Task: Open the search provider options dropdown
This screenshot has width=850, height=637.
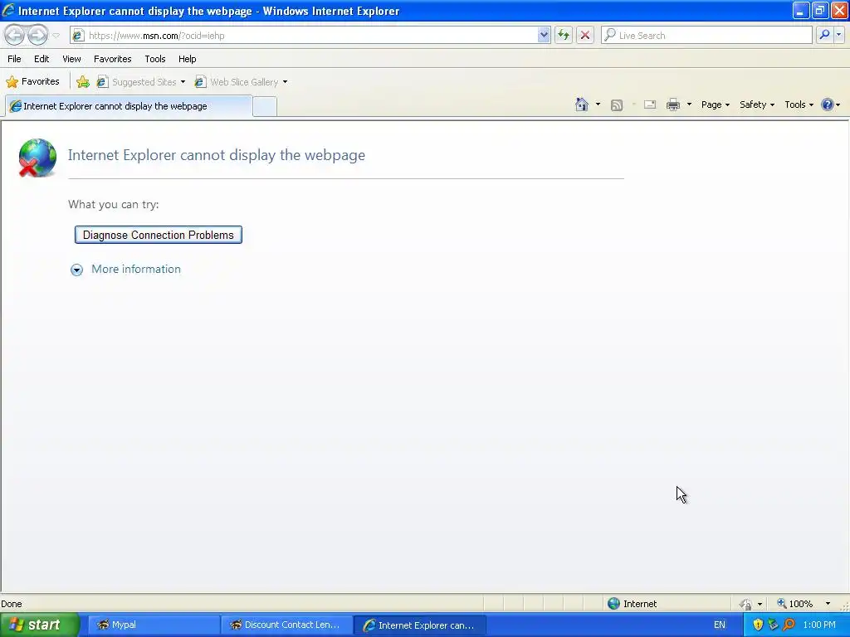Action: (838, 35)
